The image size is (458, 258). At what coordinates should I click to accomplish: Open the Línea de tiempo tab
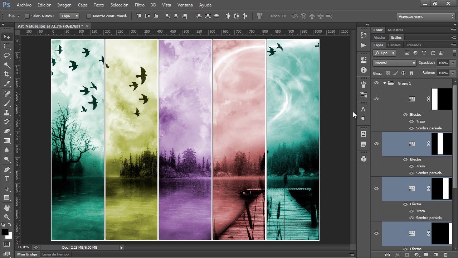pos(55,254)
